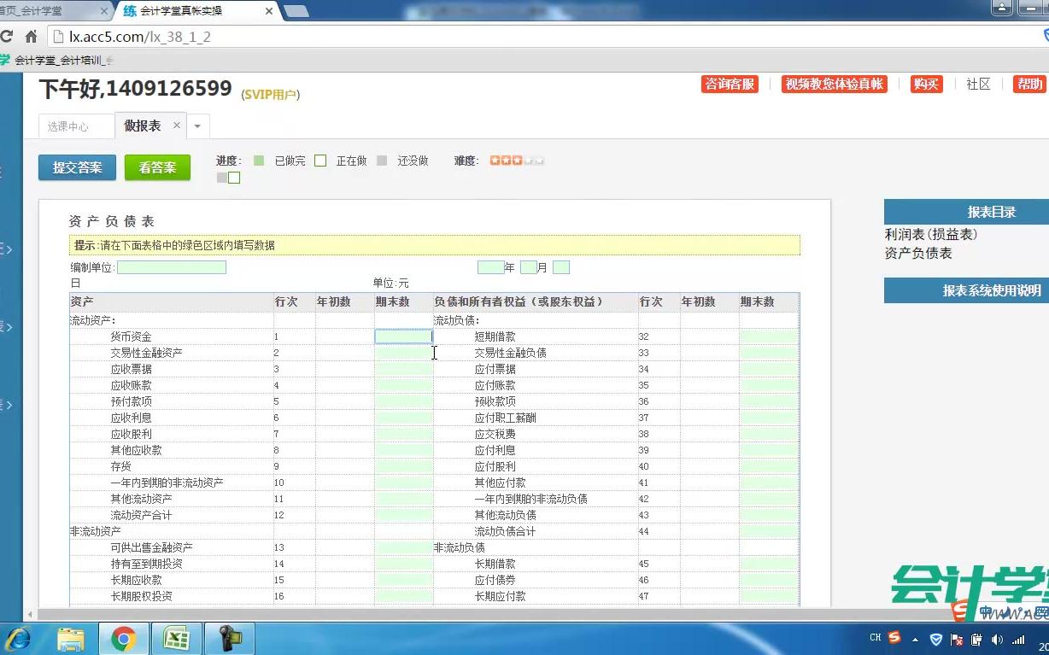
Task: Open the network status icon
Action: [x=1018, y=638]
